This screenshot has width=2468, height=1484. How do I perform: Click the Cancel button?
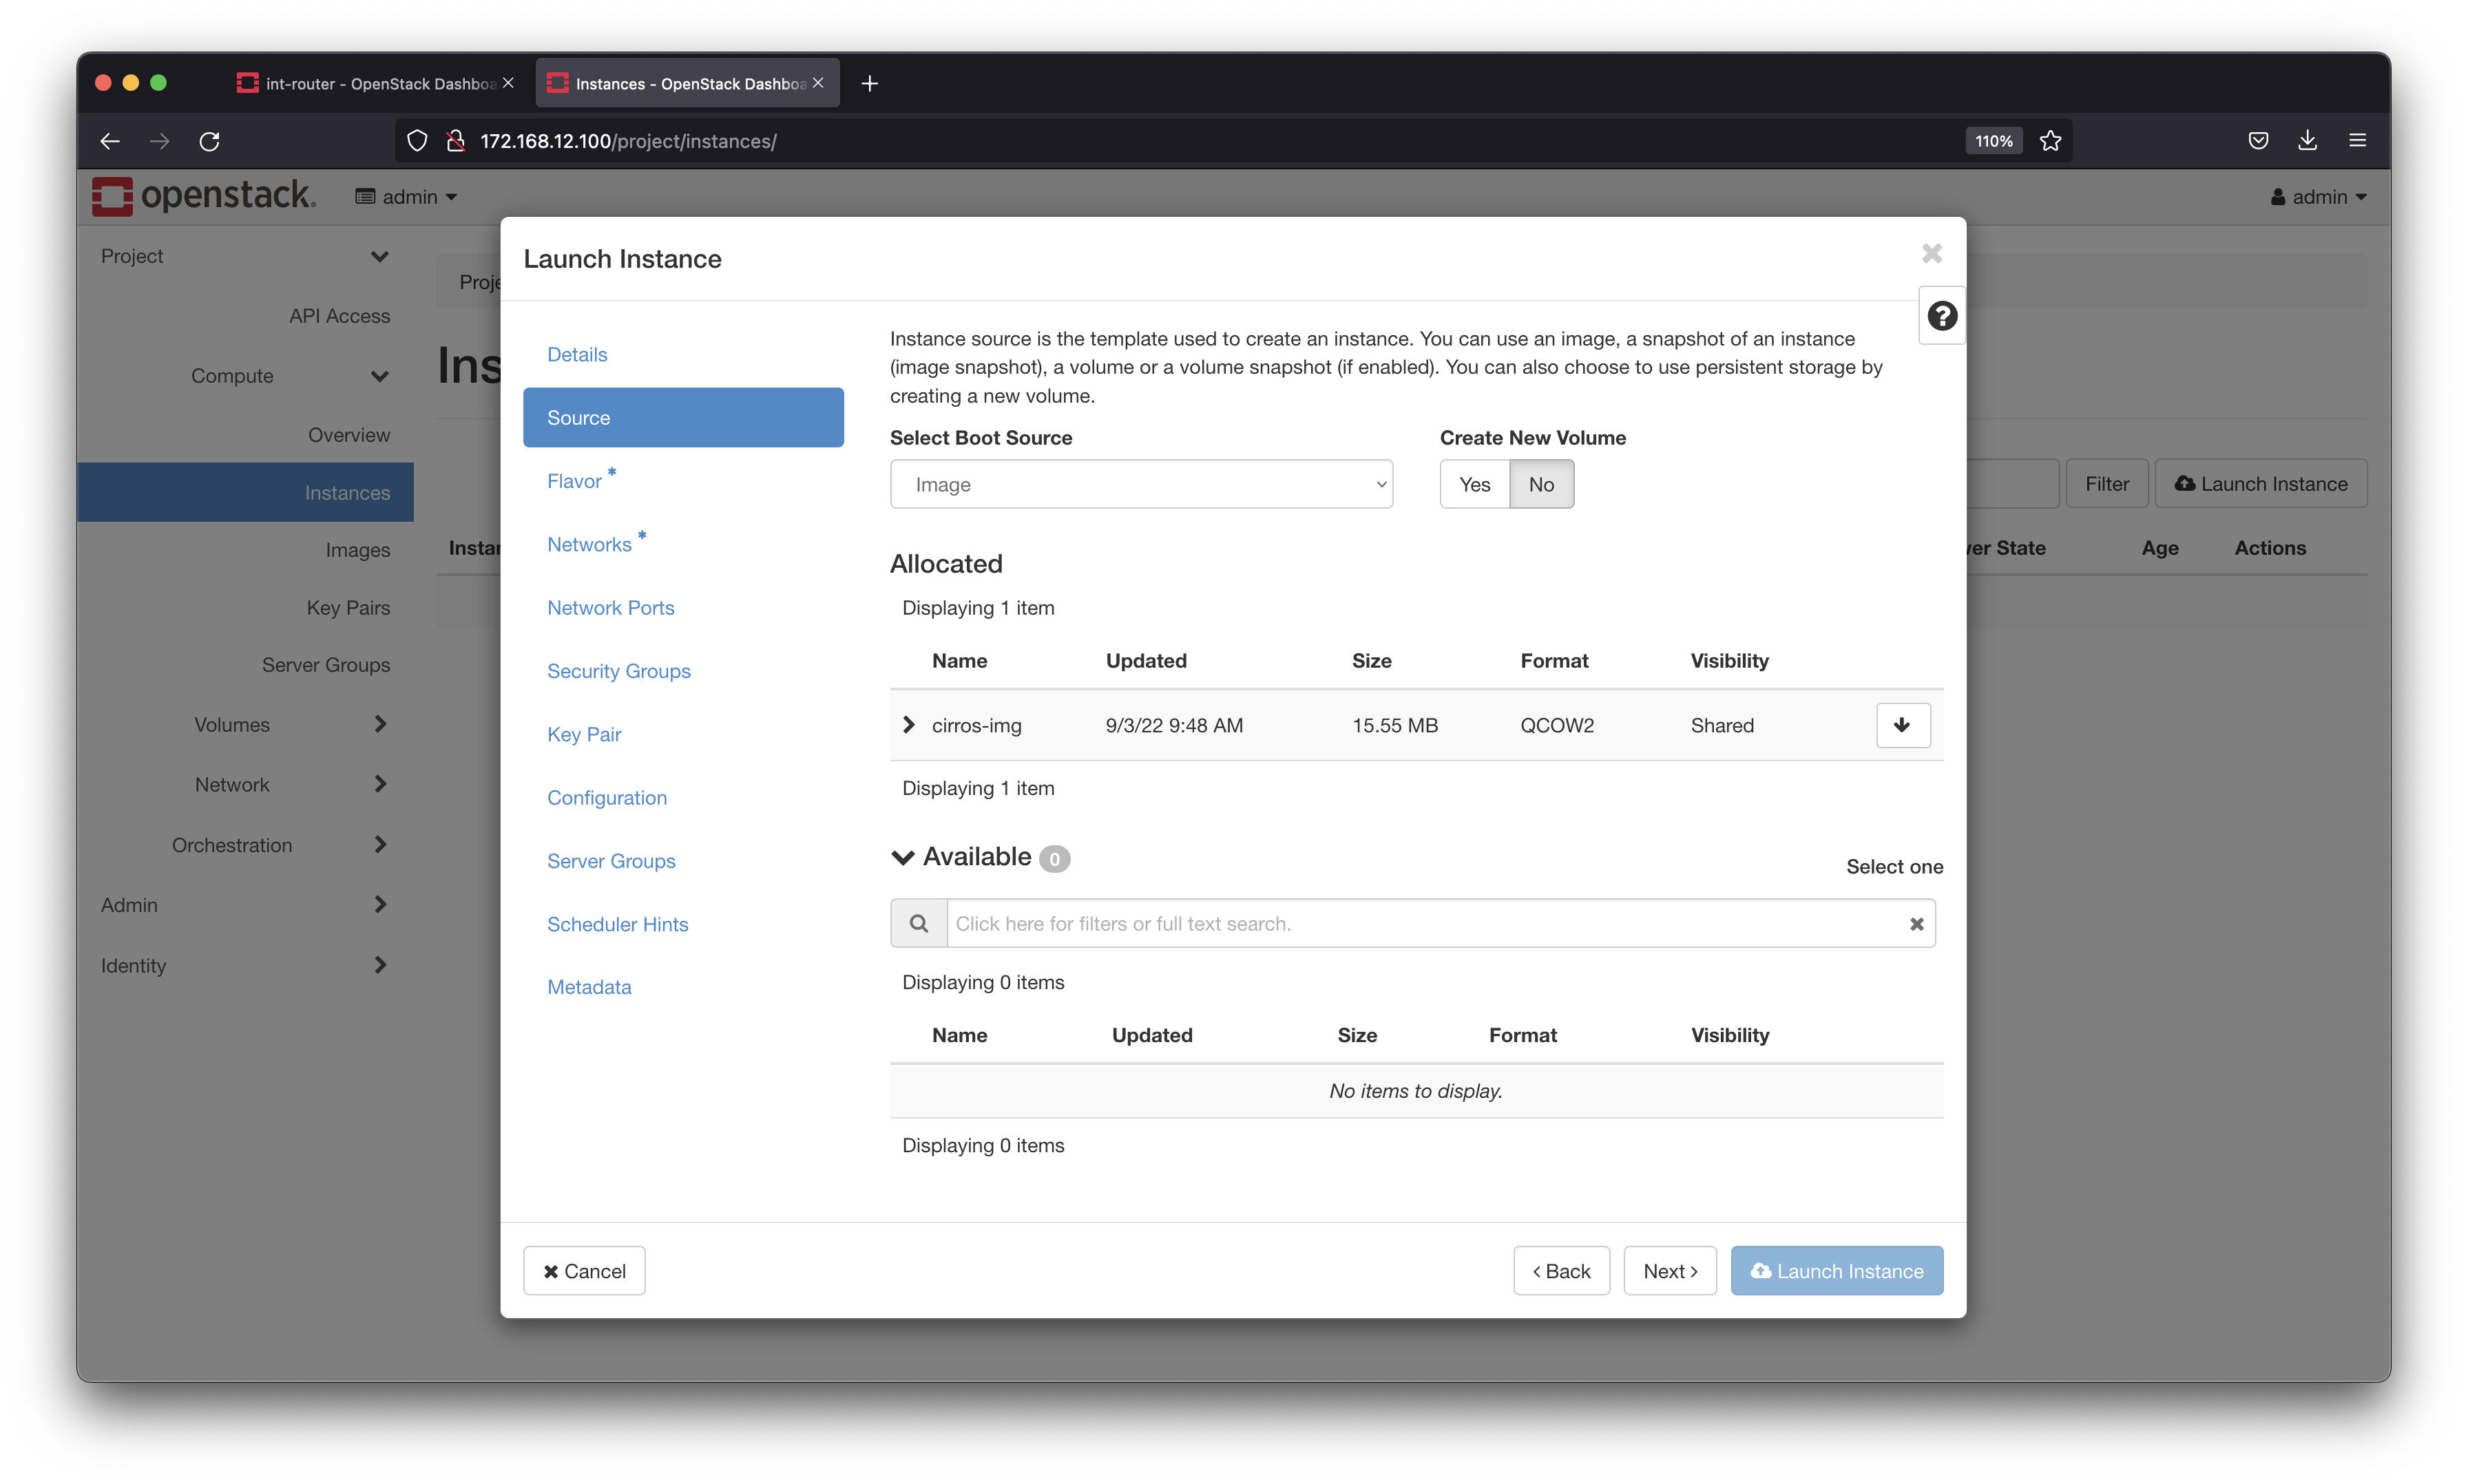point(583,1271)
